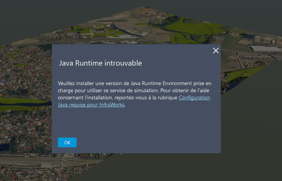Click the OK button in the dialog

[67, 142]
